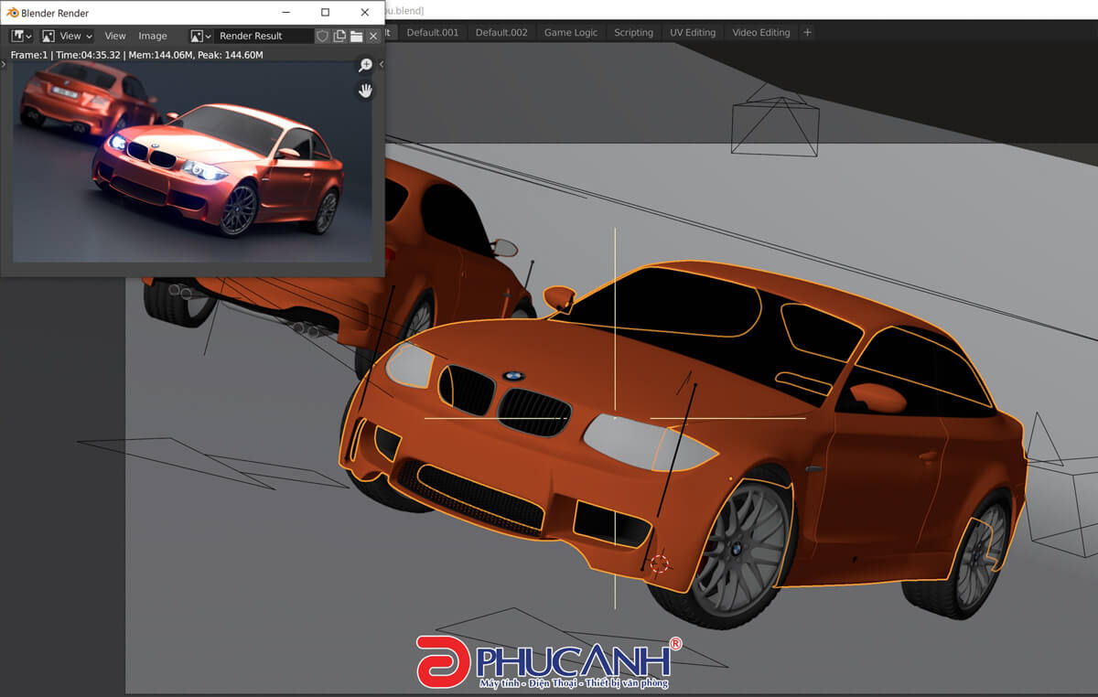Switch to the Default.001 workspace tab

pos(433,32)
